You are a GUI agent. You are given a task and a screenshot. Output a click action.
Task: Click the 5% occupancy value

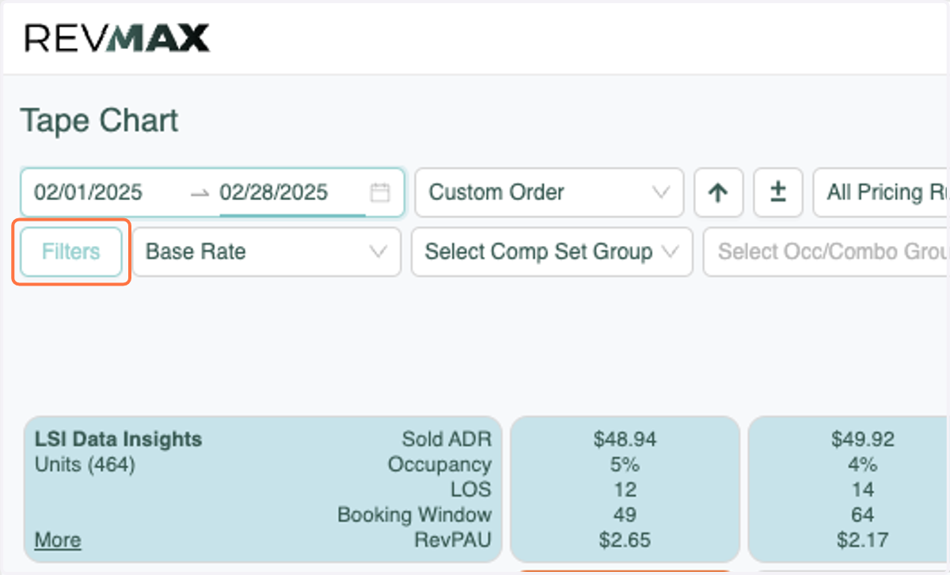[625, 464]
